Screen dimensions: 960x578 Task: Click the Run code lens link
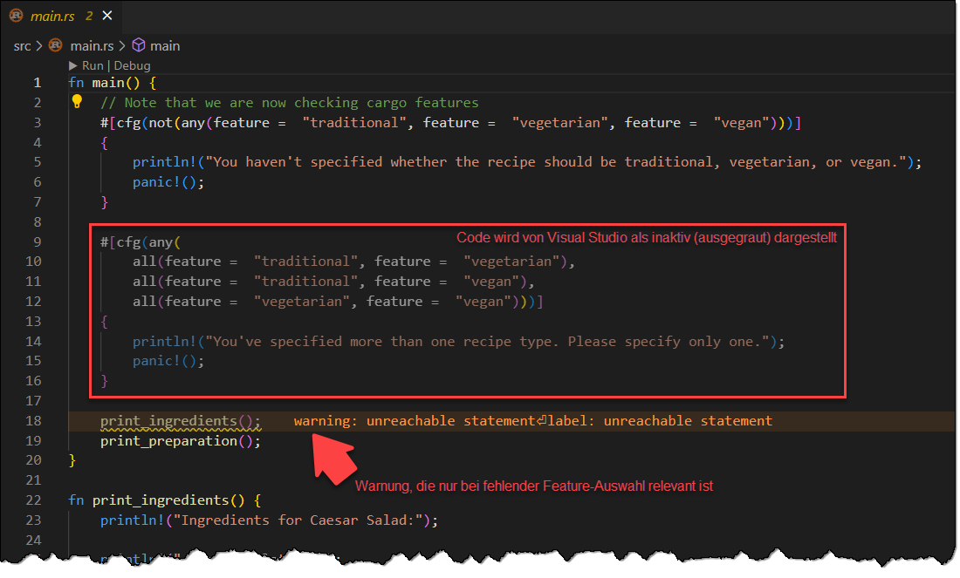point(93,65)
